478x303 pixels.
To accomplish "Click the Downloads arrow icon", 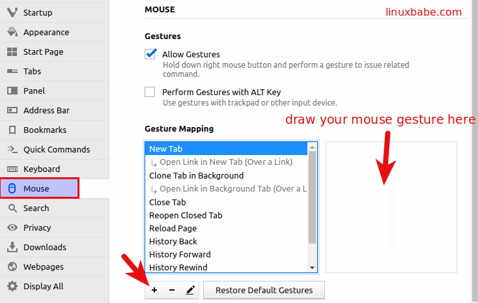I will [x=12, y=247].
